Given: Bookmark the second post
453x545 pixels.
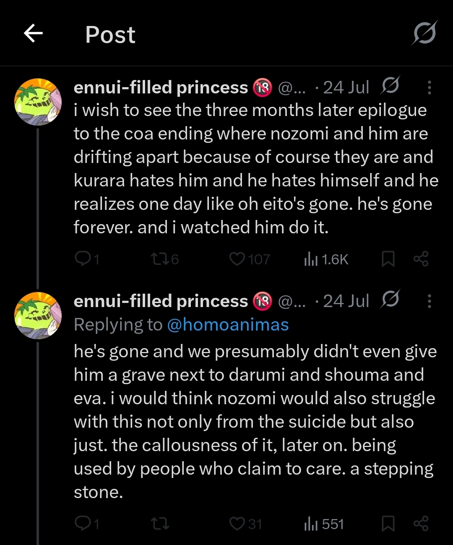Looking at the screenshot, I should point(388,523).
